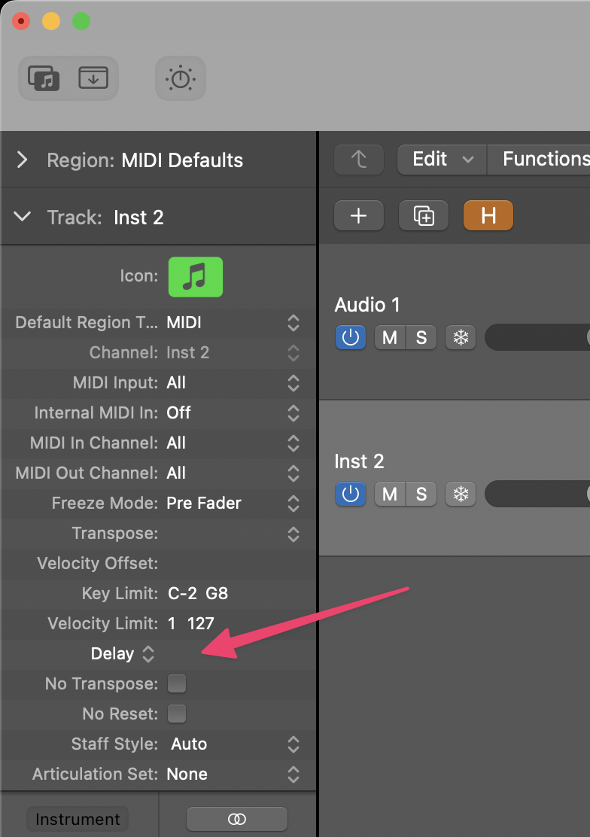Toggle the No Transpose checkbox
This screenshot has width=590, height=837.
177,683
